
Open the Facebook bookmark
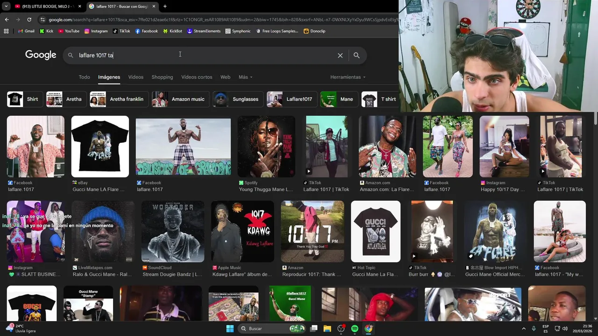[146, 31]
